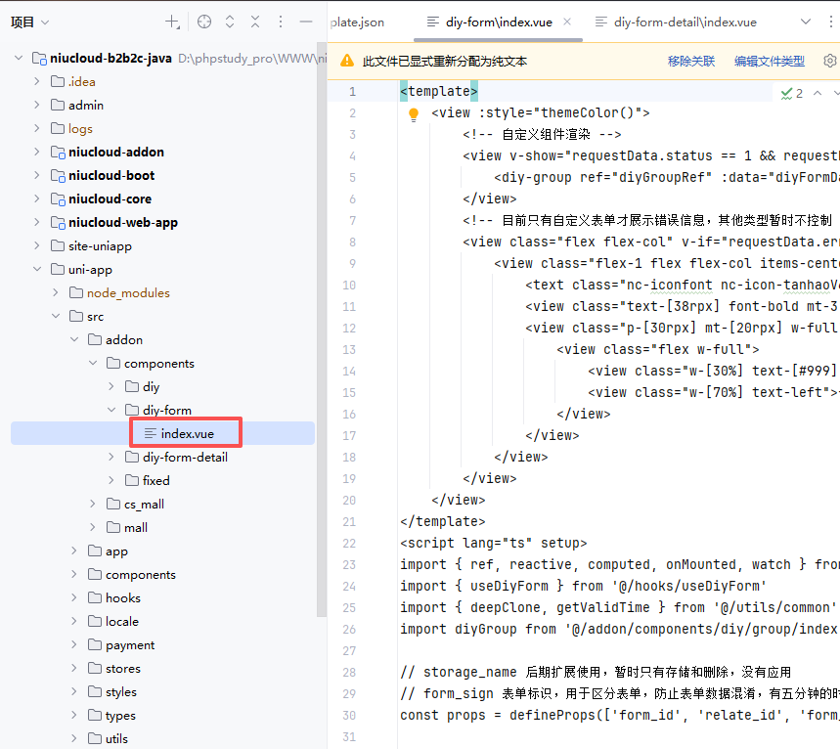
Task: Click the locate opened file target icon
Action: point(203,22)
